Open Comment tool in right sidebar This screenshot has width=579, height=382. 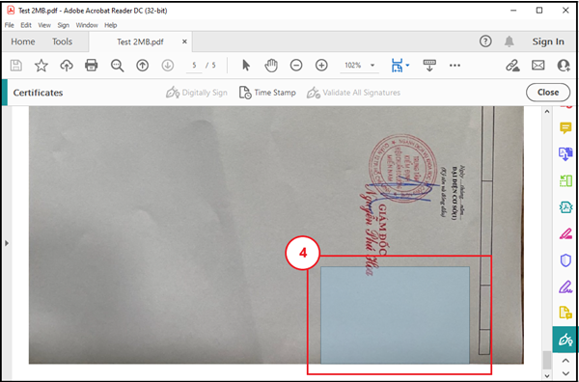565,128
